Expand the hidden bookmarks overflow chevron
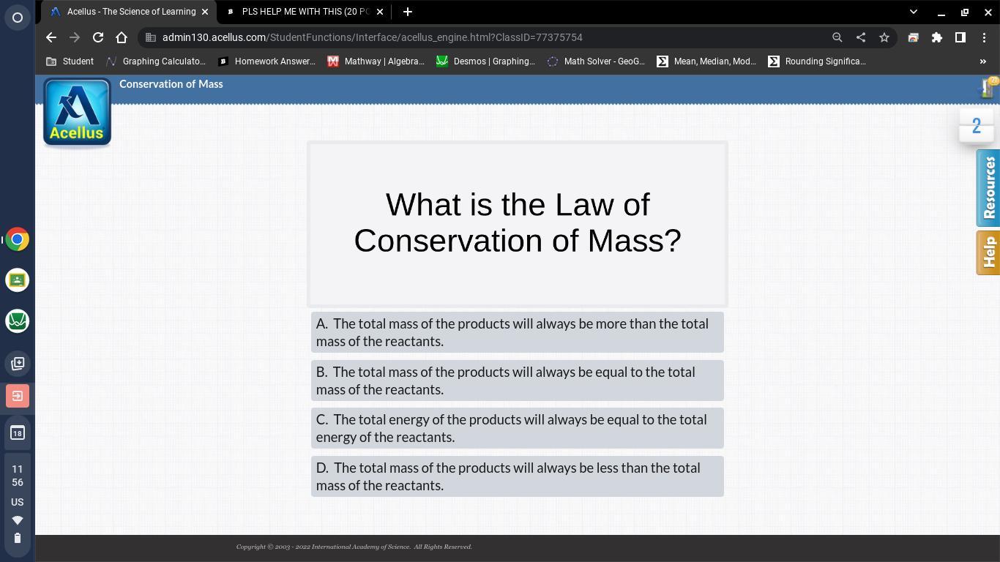This screenshot has width=1000, height=562. coord(982,61)
